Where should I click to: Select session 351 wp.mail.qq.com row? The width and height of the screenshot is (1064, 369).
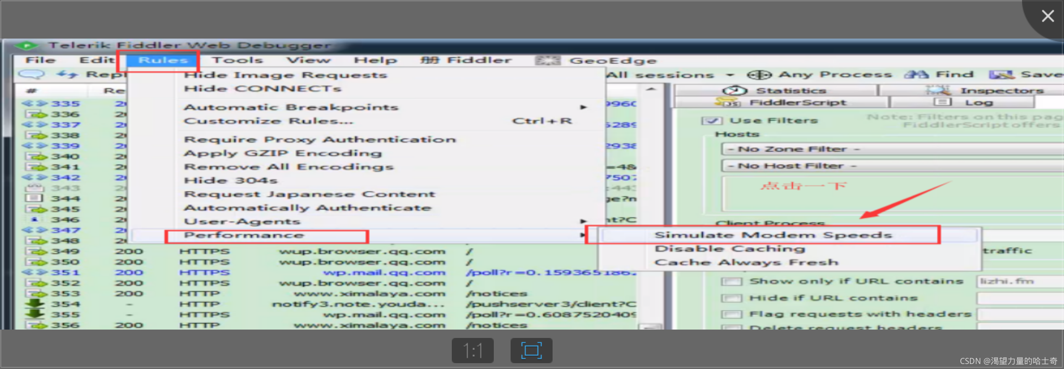(x=330, y=273)
